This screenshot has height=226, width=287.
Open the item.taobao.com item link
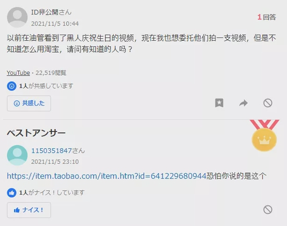tap(106, 176)
